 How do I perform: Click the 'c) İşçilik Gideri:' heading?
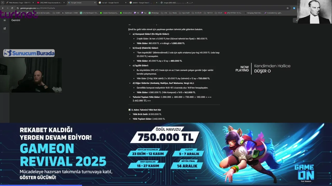point(140,66)
